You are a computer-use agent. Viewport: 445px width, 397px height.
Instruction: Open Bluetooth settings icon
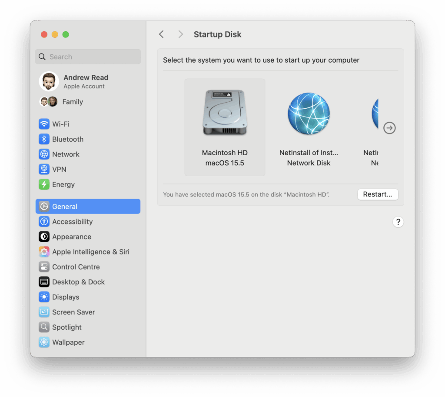44,139
